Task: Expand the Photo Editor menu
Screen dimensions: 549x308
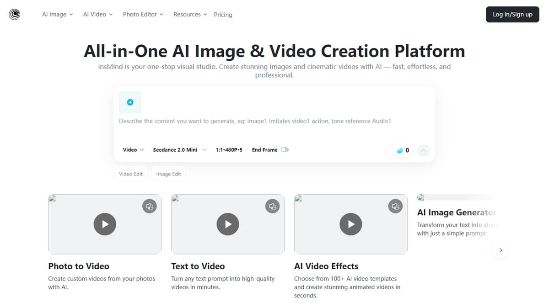Action: (143, 15)
